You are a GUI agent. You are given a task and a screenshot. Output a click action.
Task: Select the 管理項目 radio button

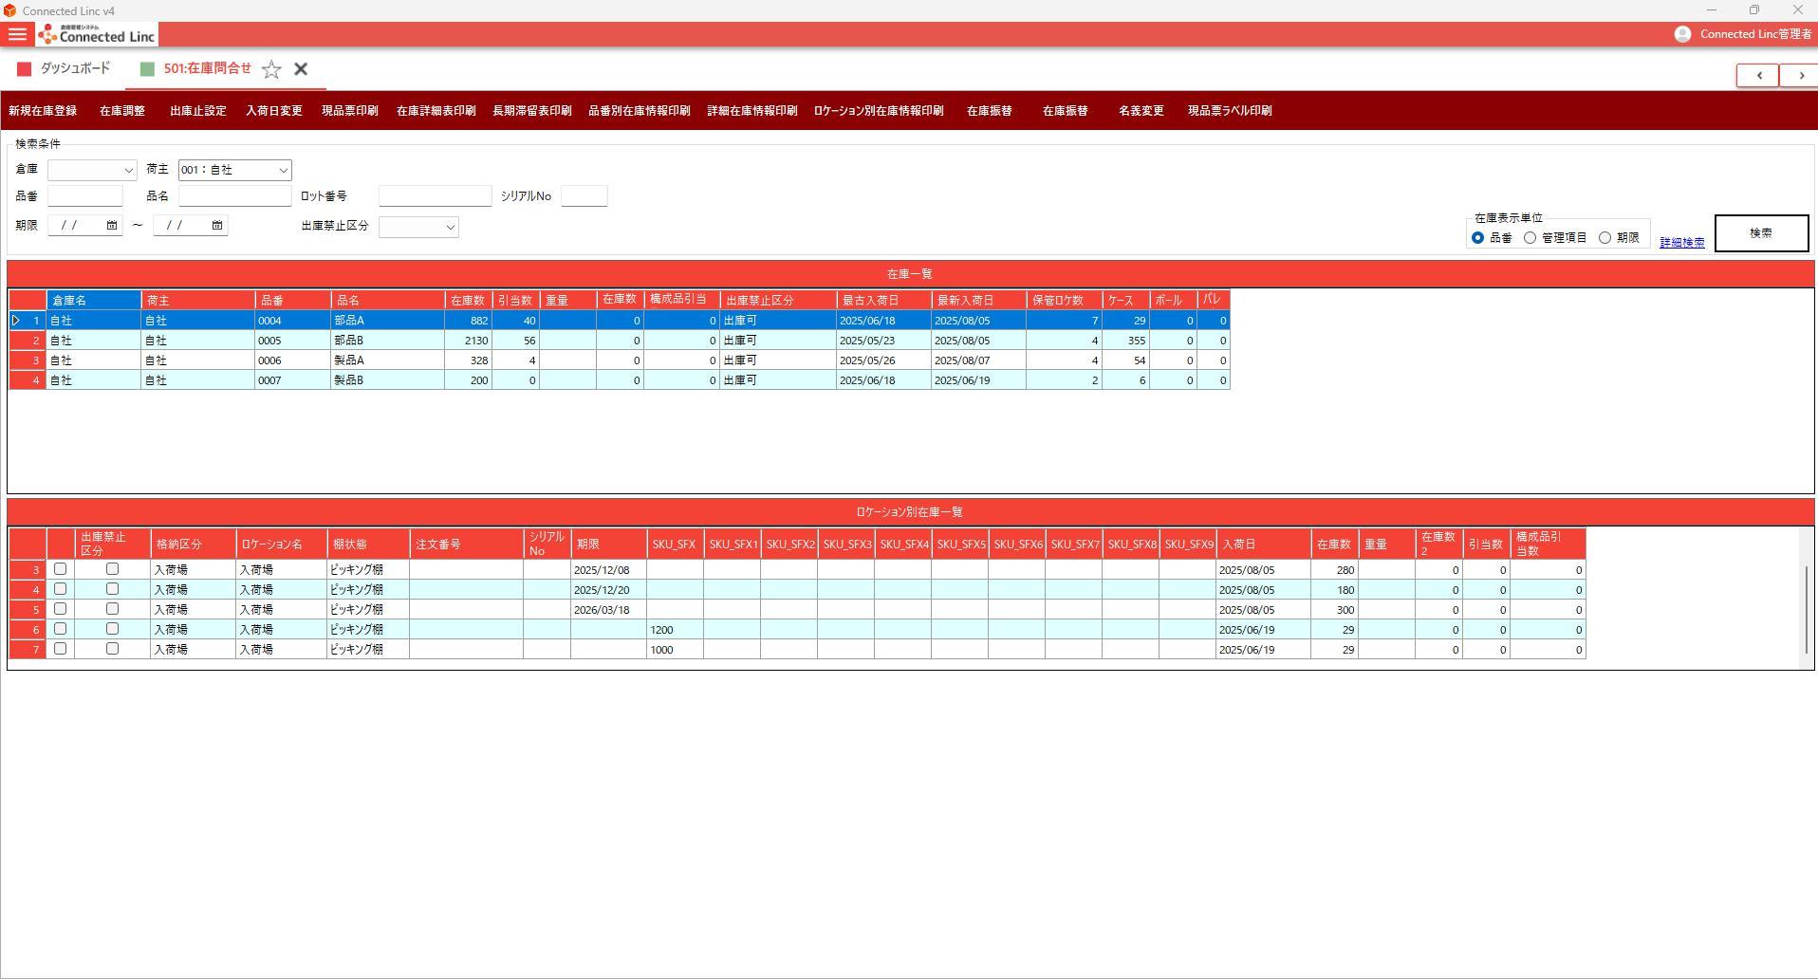tap(1530, 238)
